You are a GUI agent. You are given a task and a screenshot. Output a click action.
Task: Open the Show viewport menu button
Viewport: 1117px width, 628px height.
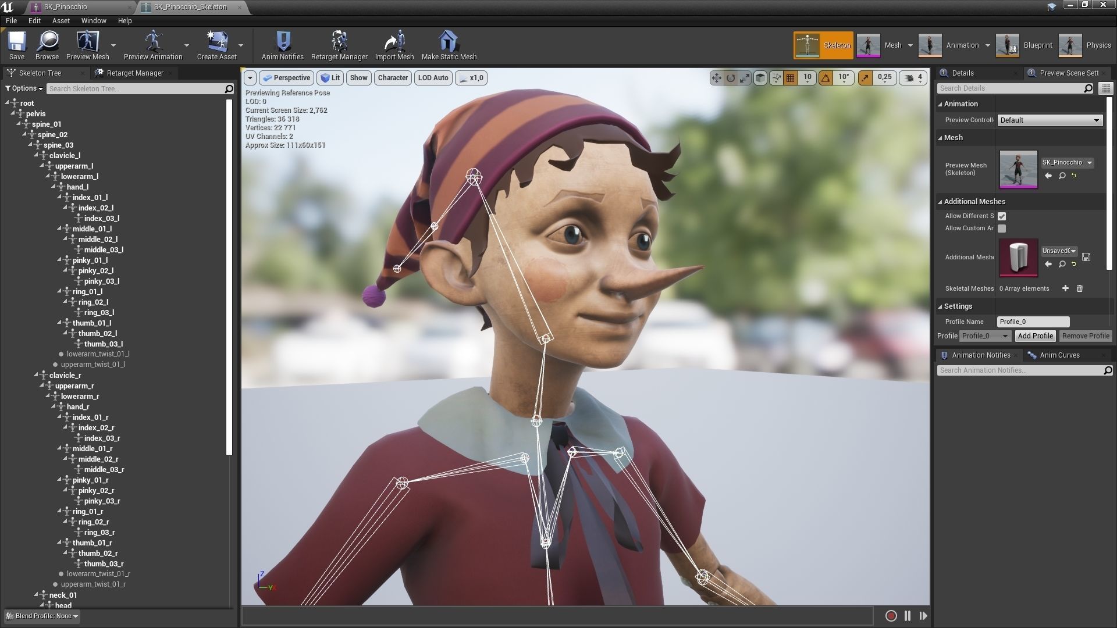359,78
